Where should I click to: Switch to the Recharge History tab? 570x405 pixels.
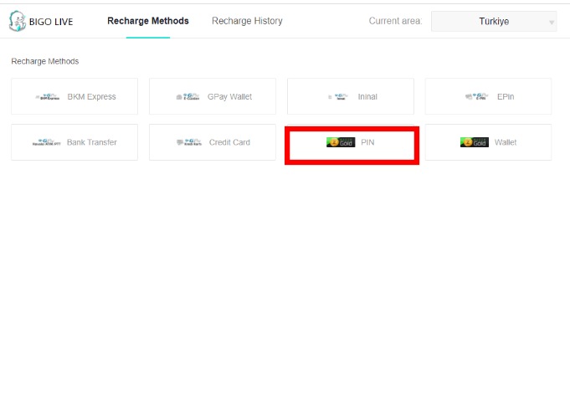coord(247,21)
